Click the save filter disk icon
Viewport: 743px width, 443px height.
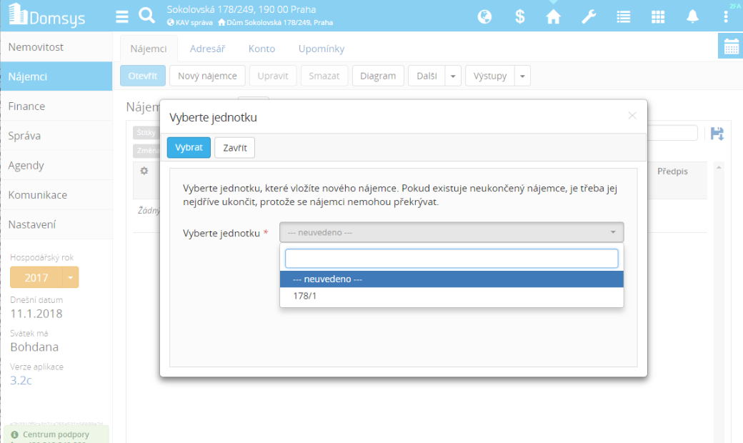click(717, 134)
